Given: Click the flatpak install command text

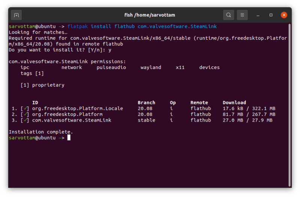Looking at the screenshot, I should 142,26.
